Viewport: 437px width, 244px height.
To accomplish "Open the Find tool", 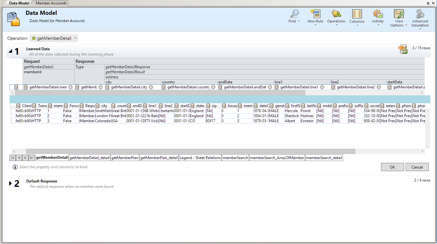I will coord(294,14).
